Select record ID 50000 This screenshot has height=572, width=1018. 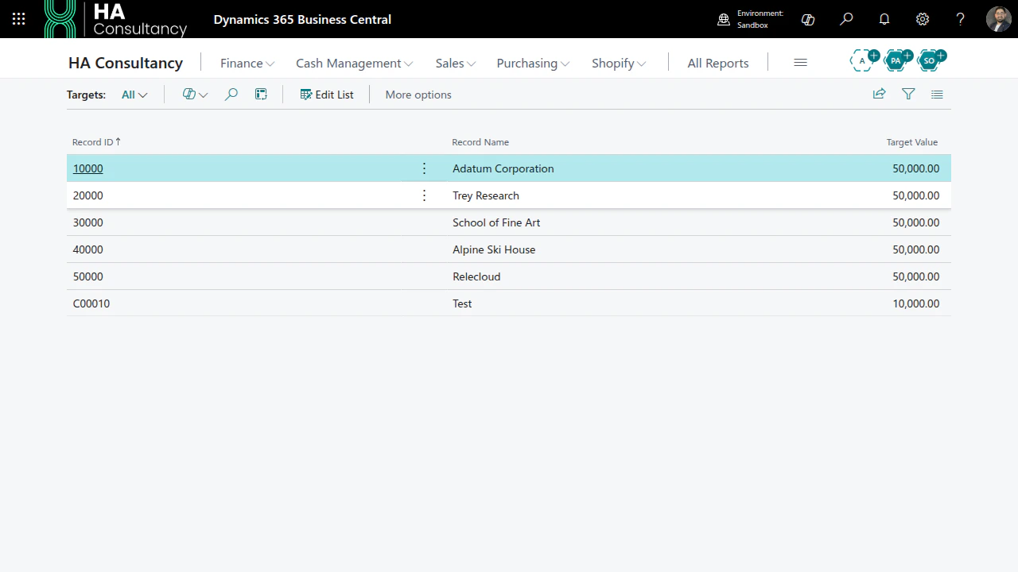click(x=88, y=276)
